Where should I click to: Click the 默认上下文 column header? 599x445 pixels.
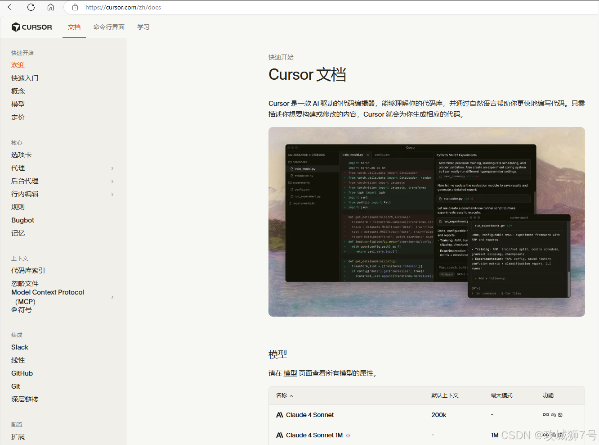[x=445, y=395]
